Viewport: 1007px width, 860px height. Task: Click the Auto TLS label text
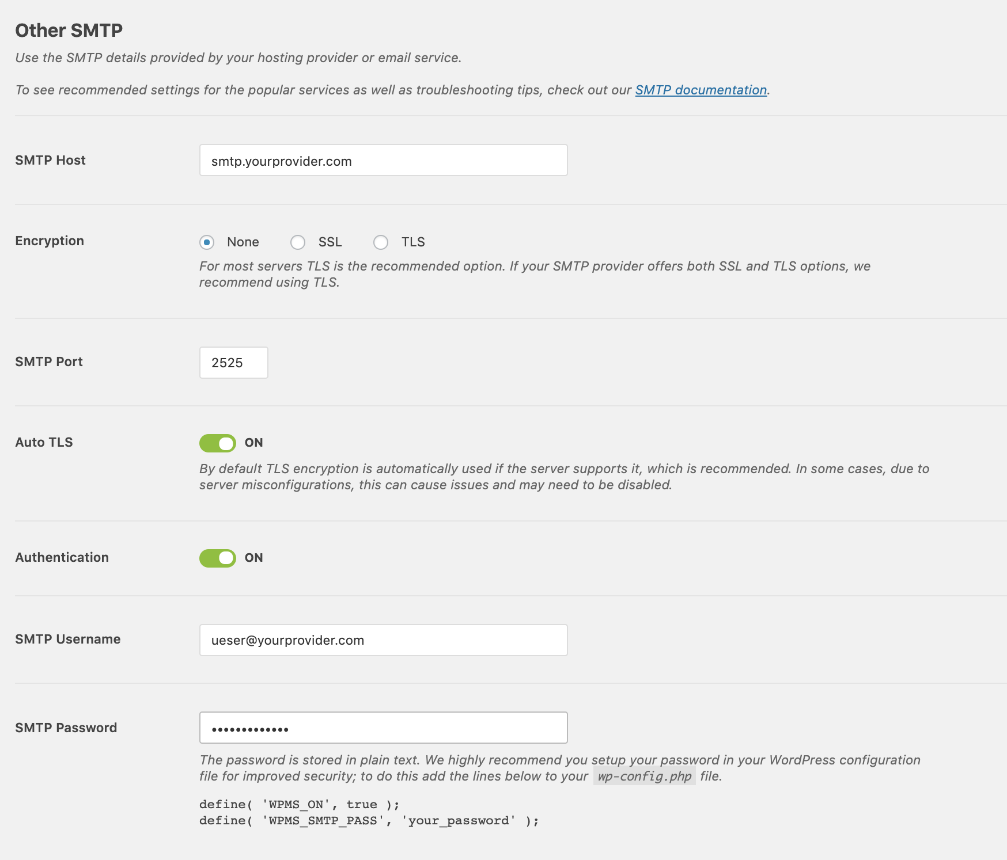(x=44, y=442)
